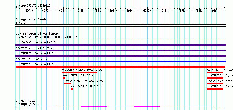Click the magenta KDM4B gene line
The image size is (233, 110).
120,107
